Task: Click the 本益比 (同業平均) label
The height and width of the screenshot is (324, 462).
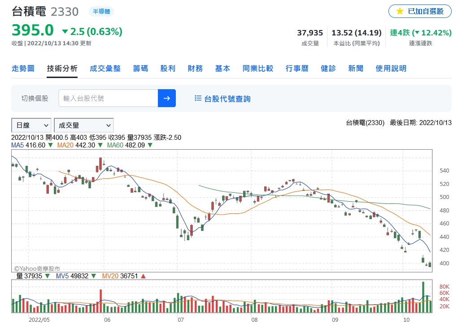Action: [357, 43]
